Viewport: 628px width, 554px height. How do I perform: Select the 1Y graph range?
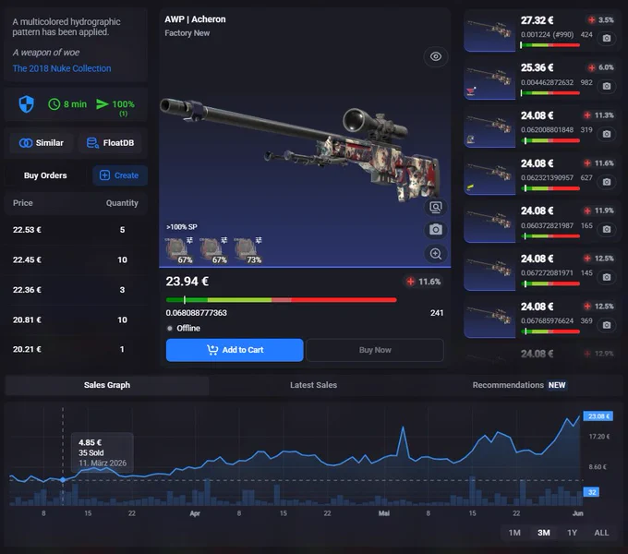573,533
